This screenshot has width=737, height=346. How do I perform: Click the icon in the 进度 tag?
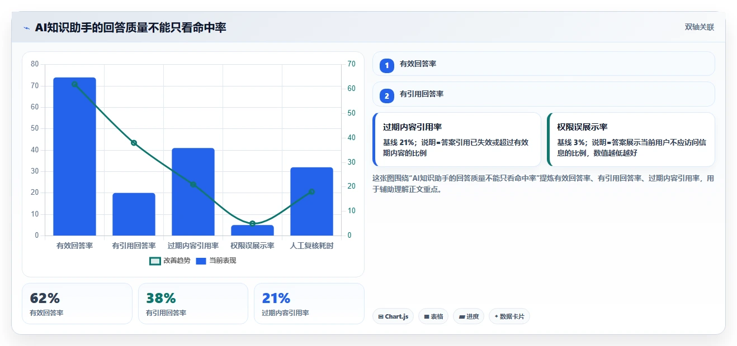point(461,316)
